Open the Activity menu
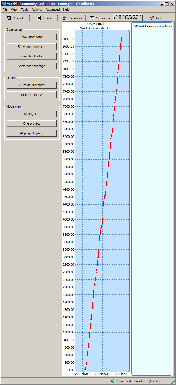176x385 pixels. (x=37, y=9)
